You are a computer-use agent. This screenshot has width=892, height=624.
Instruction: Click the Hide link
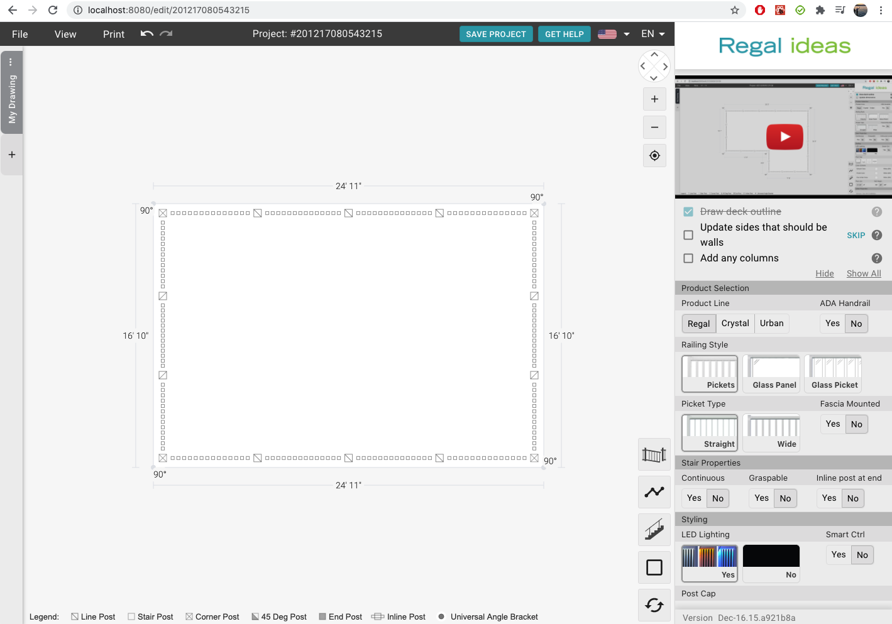point(824,273)
